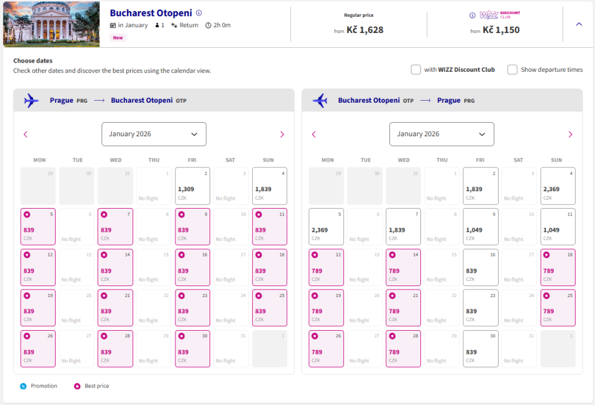The height and width of the screenshot is (405, 595).
Task: Open return January 2026 month dropdown
Action: (x=442, y=134)
